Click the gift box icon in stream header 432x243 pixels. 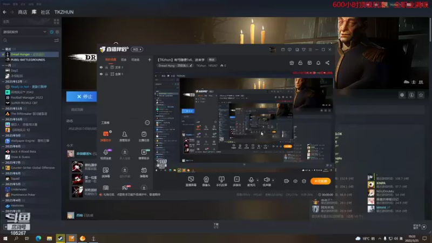coord(292,63)
